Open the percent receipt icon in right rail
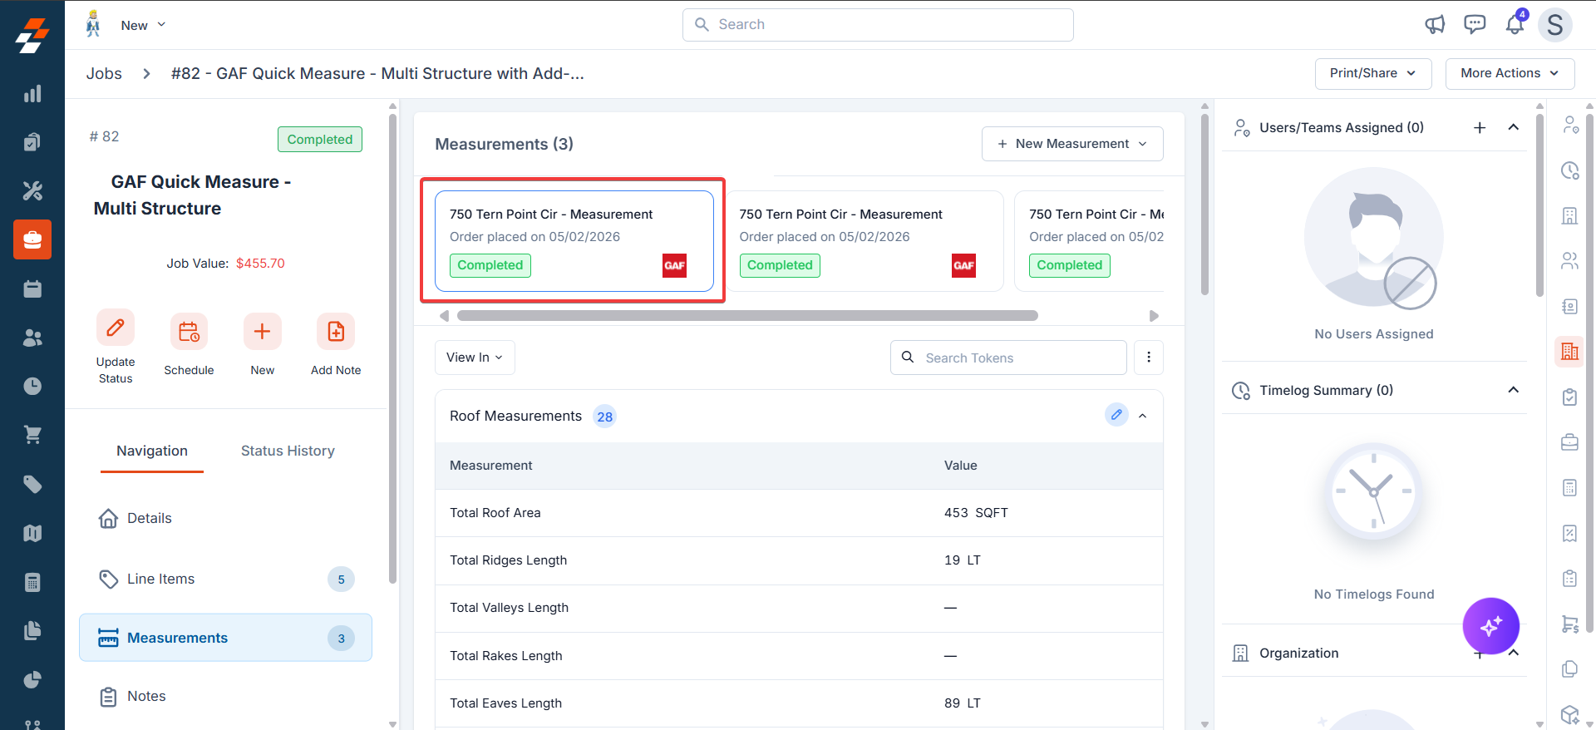The image size is (1596, 730). [1569, 533]
